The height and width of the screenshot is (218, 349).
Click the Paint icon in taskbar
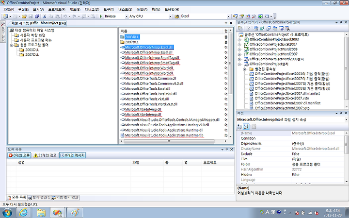(x=75, y=213)
